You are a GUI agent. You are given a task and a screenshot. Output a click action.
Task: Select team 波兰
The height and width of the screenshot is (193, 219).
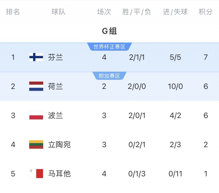(55, 115)
